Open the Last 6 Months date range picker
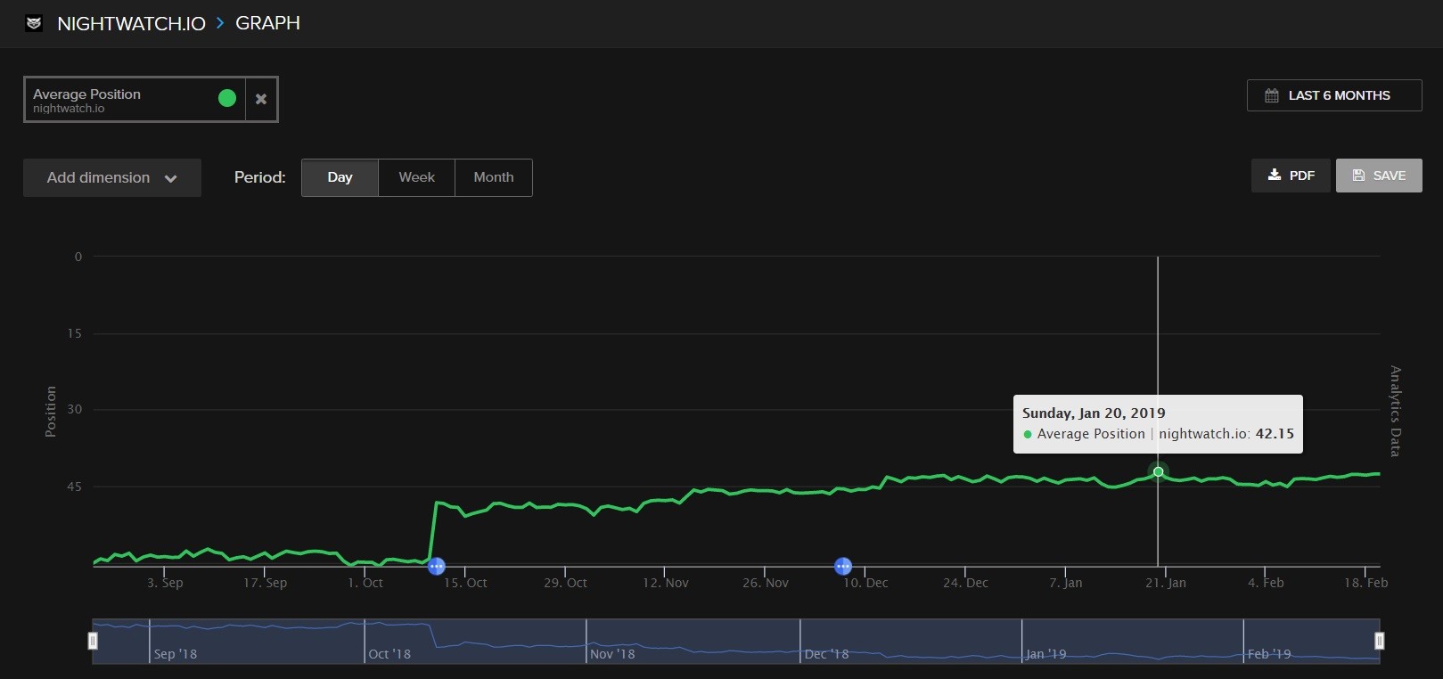 1333,95
